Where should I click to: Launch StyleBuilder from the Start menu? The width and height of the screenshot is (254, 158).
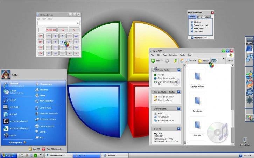(x=11, y=107)
